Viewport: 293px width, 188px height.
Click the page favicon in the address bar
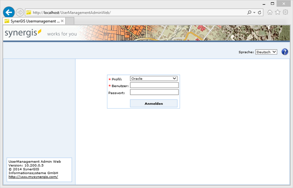[28, 13]
